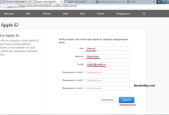Select the Предыдущий e-mail 1 field
Image resolution: width=169 pixels, height=115 pixels.
tap(108, 72)
